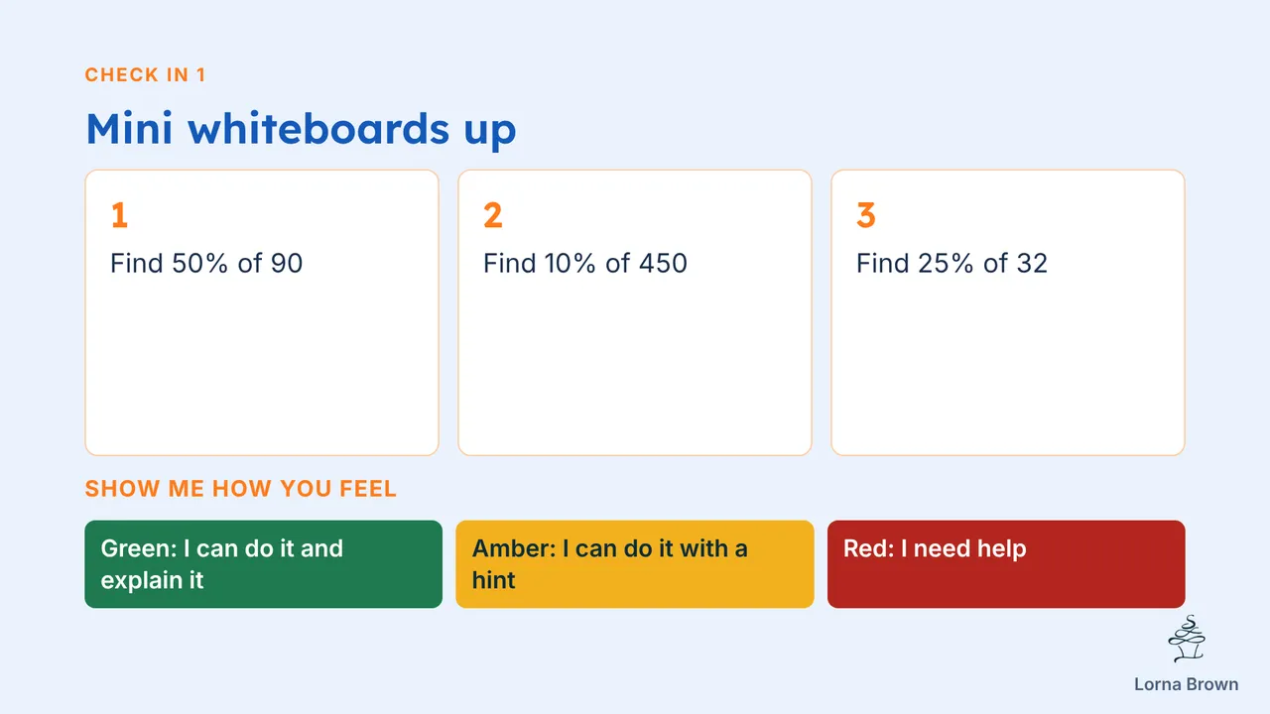Click 'Find 25% of 32' text

pyautogui.click(x=952, y=263)
